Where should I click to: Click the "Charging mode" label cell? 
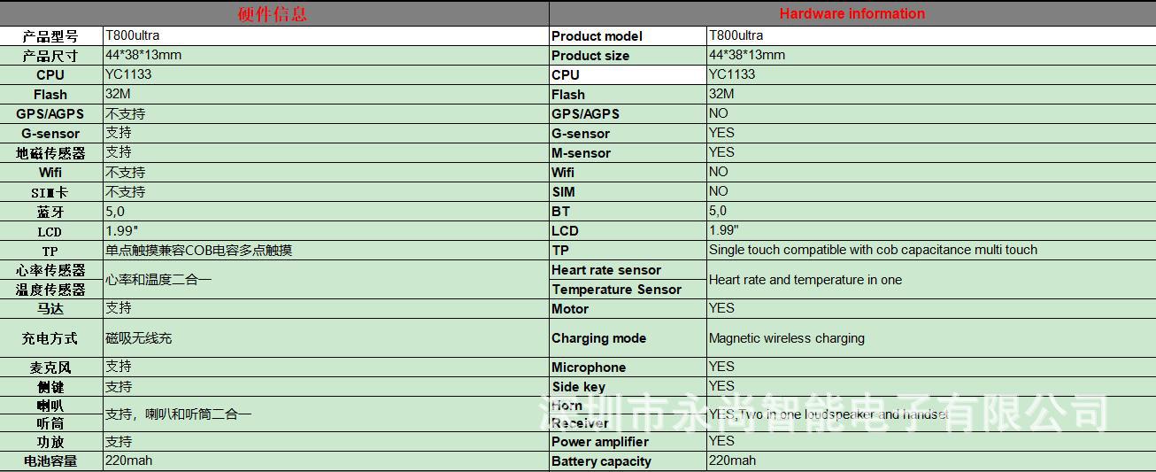coord(628,338)
